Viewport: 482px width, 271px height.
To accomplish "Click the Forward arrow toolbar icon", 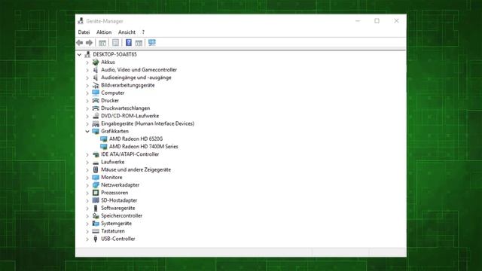I will (x=89, y=43).
